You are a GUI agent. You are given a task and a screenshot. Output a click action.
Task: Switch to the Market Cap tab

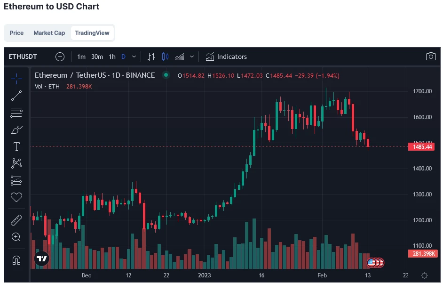tap(49, 33)
